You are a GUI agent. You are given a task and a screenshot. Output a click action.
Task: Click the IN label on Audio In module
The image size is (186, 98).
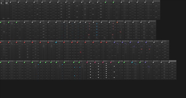point(1,3)
